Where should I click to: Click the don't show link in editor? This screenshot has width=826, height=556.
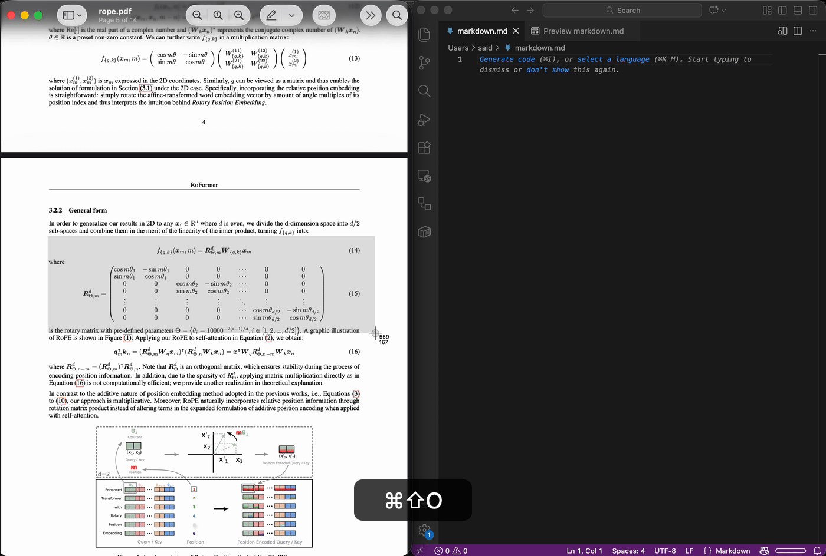click(x=548, y=69)
